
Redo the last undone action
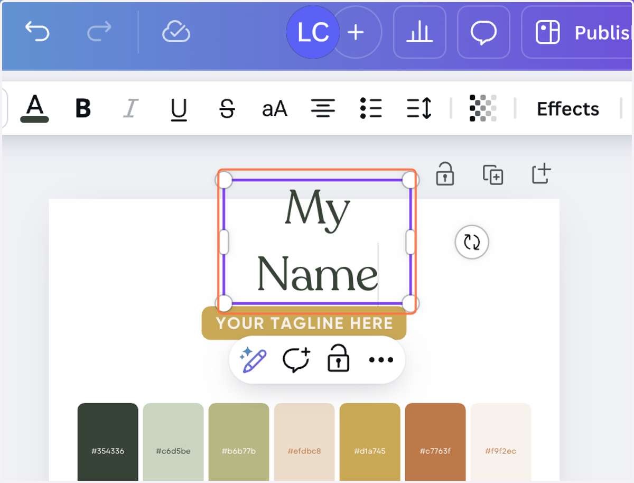coord(99,32)
